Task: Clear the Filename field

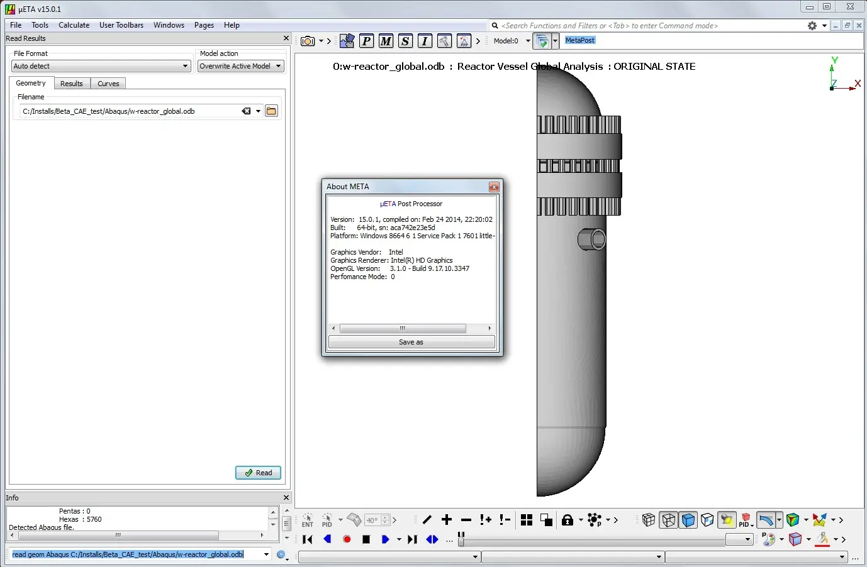Action: (246, 111)
